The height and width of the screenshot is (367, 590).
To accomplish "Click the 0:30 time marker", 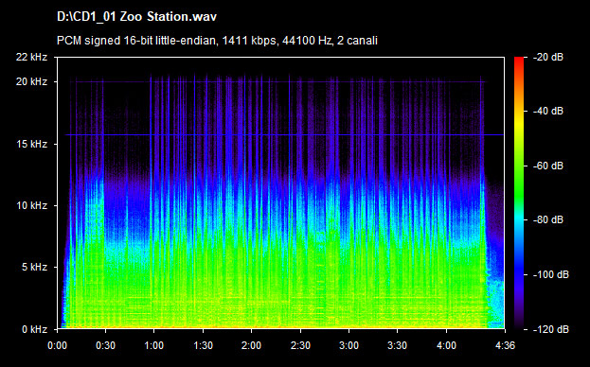I will point(105,345).
